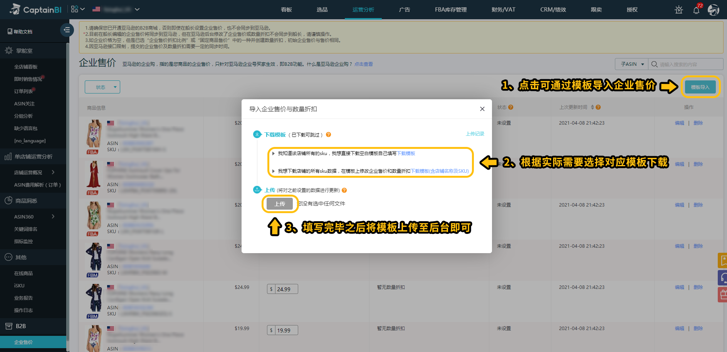This screenshot has height=352, width=727.
Task: Click the 其他 section ellipsis icon
Action: point(8,257)
